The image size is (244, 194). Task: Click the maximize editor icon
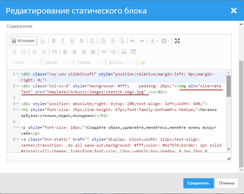point(177,41)
